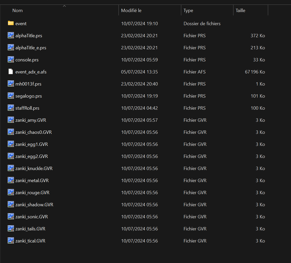291x263 pixels.
Task: Click the zanki_amy.GVR image icon
Action: (x=11, y=120)
